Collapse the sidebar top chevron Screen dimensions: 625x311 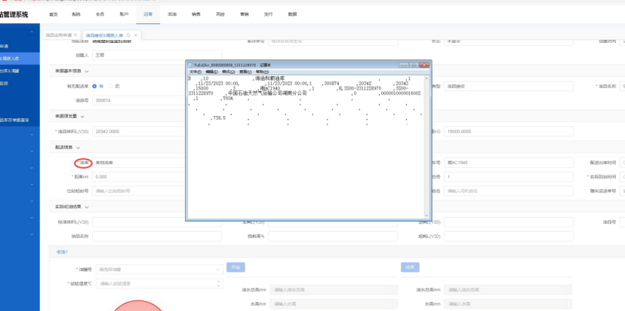[31, 34]
